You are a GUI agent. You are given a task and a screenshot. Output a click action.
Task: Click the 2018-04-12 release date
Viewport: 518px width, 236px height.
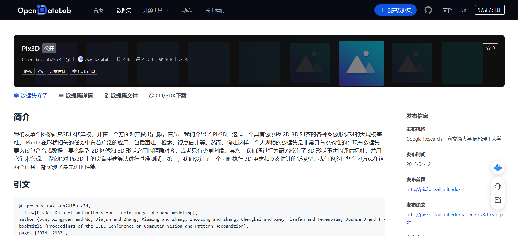pyautogui.click(x=418, y=164)
